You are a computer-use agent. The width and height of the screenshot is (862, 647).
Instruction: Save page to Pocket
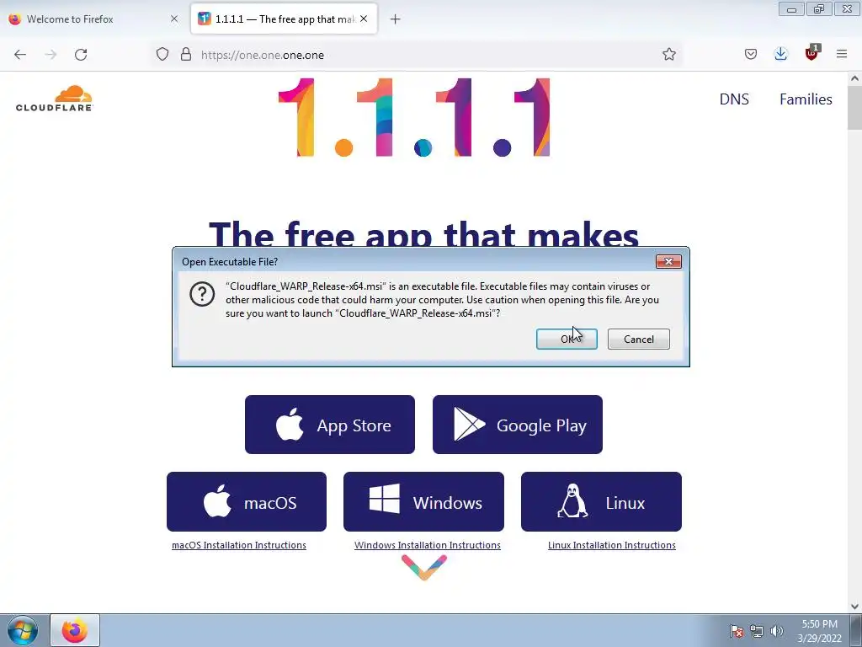coord(750,55)
